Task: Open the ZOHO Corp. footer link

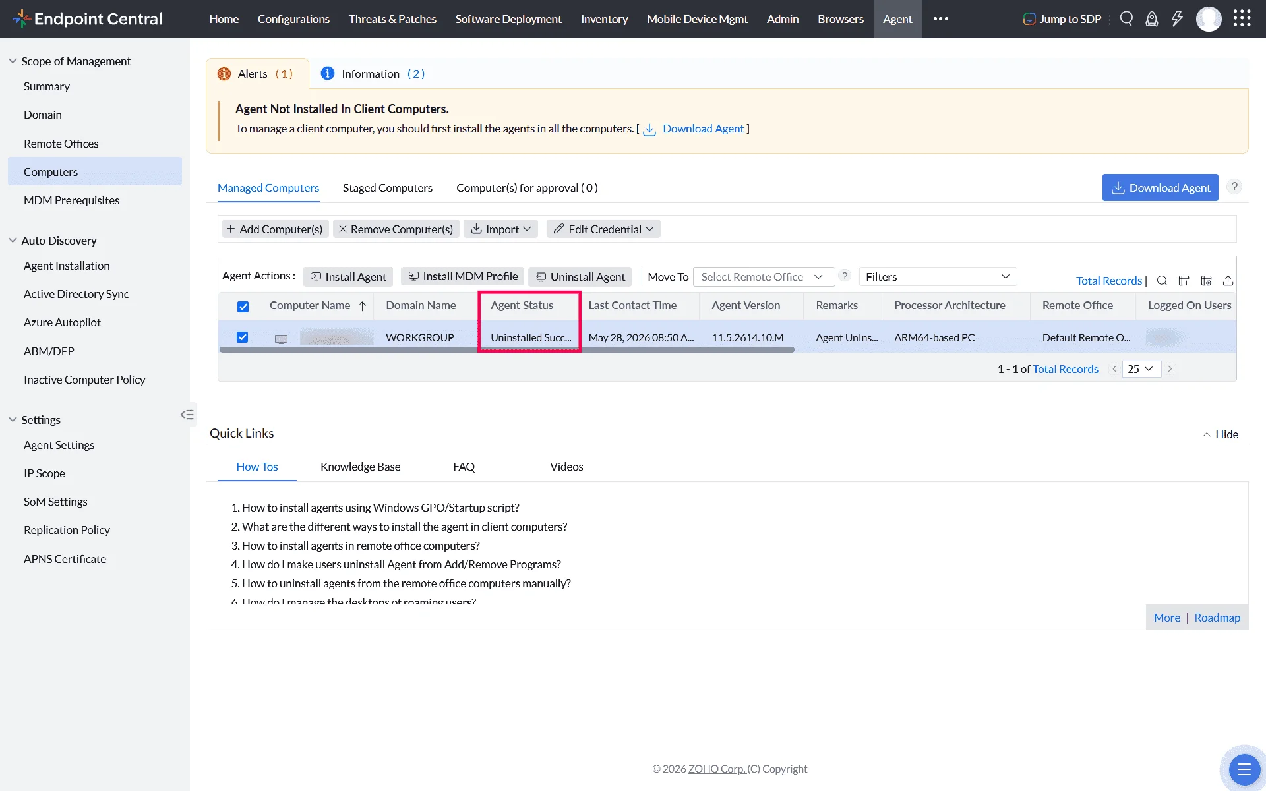Action: tap(717, 769)
